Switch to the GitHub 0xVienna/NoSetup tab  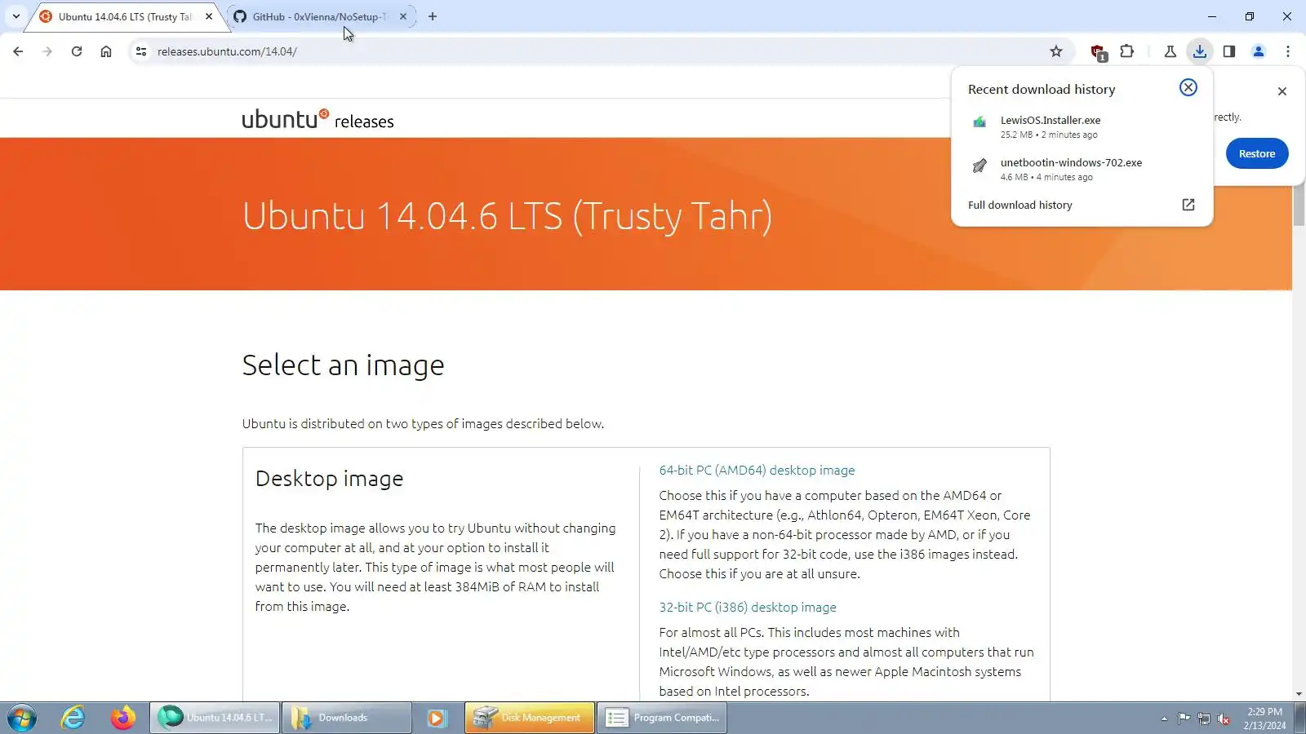(321, 16)
